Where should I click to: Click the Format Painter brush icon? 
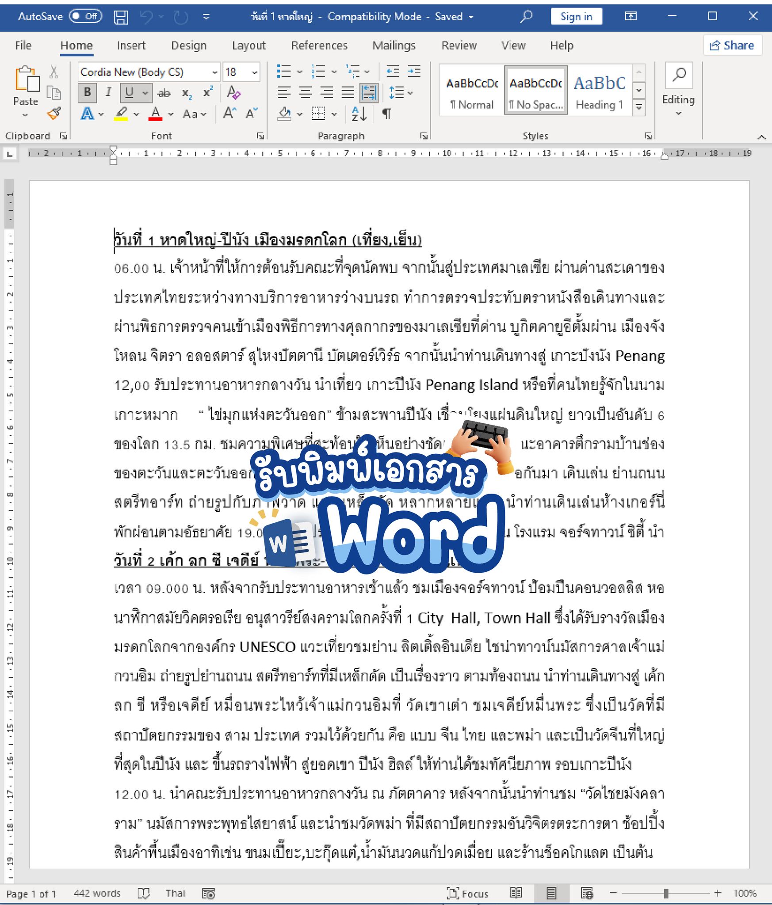pyautogui.click(x=54, y=114)
